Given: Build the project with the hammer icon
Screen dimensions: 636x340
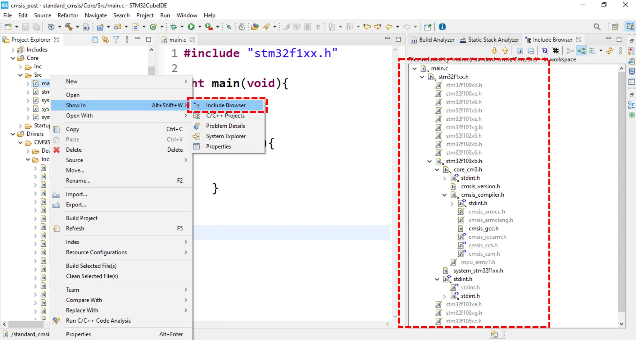Looking at the screenshot, I should (x=69, y=27).
